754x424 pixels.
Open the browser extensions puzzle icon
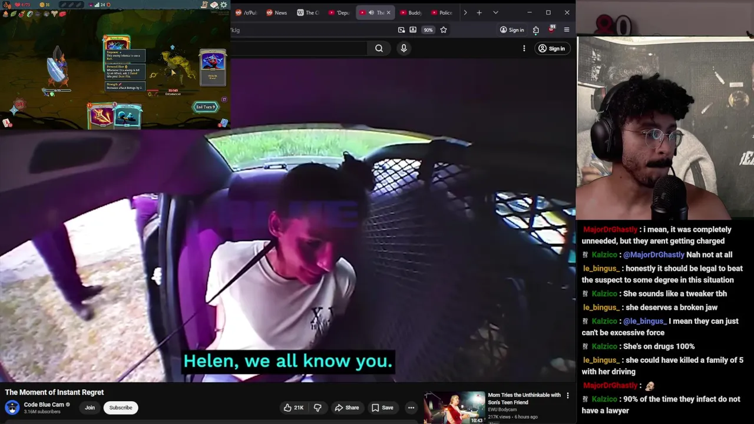pyautogui.click(x=535, y=30)
